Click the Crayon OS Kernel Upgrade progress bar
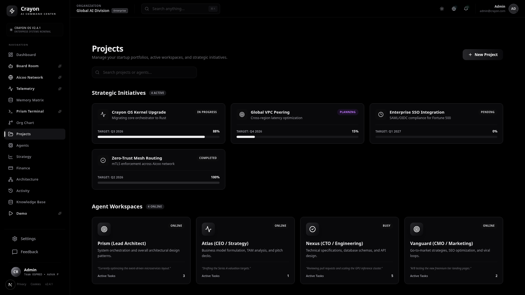This screenshot has width=525, height=295. point(159,137)
